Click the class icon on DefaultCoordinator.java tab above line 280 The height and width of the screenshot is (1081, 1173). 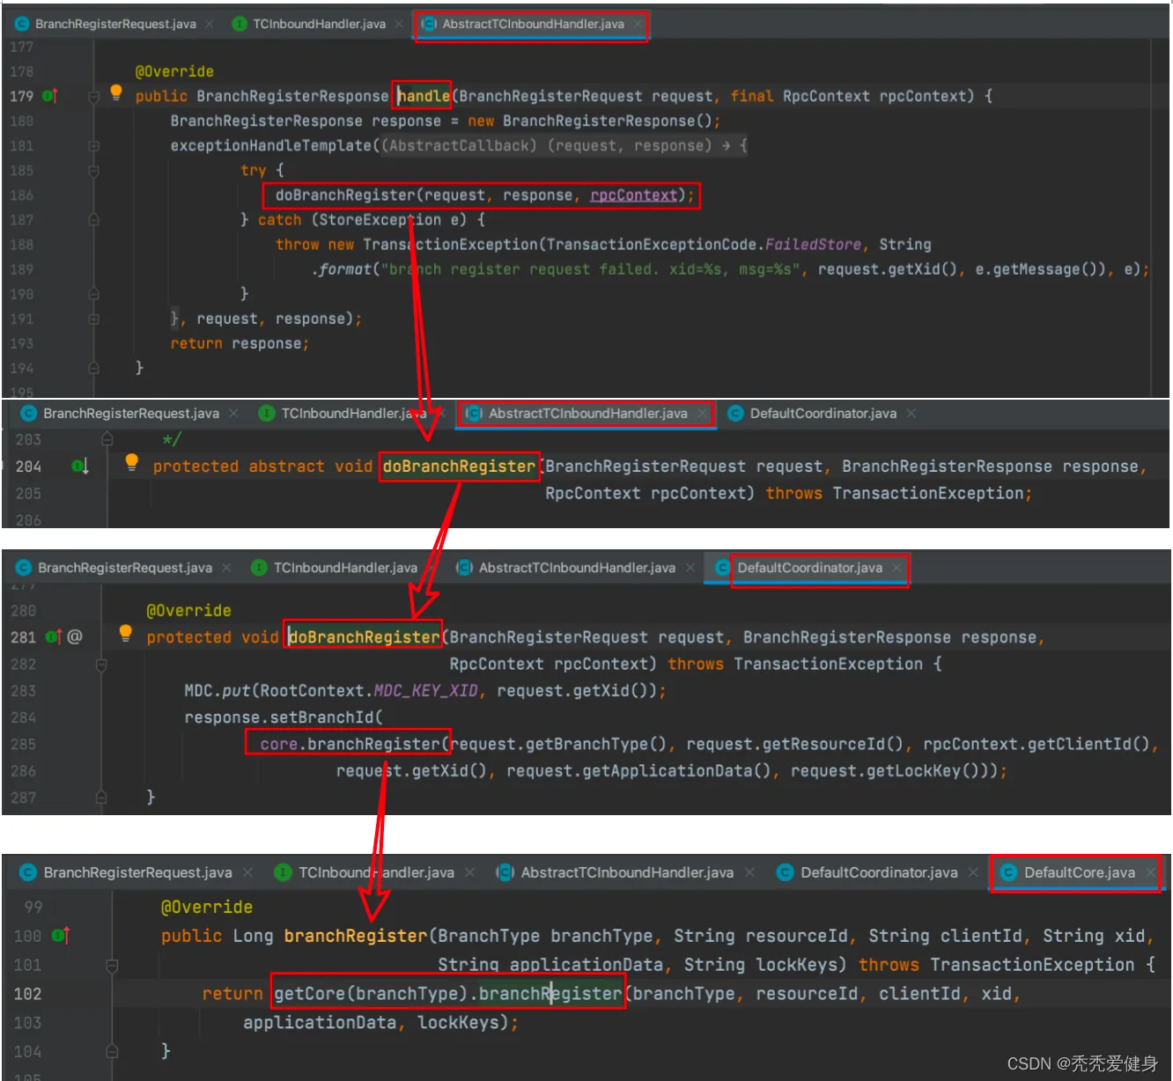pyautogui.click(x=722, y=568)
